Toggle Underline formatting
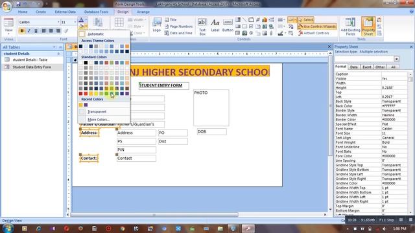 pyautogui.click(x=36, y=31)
